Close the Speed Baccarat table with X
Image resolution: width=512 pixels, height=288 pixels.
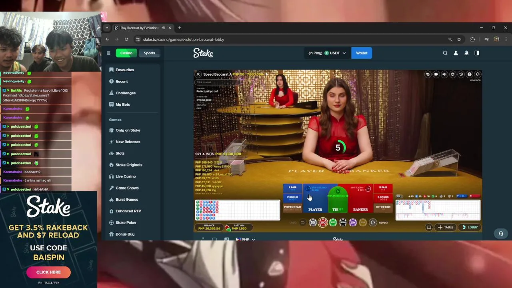(198, 74)
